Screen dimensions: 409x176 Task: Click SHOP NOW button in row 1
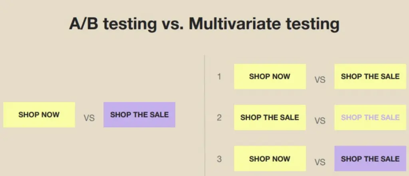point(270,76)
